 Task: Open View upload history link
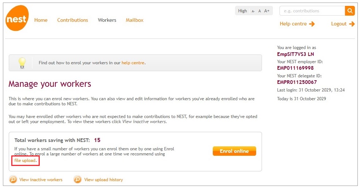[103, 180]
